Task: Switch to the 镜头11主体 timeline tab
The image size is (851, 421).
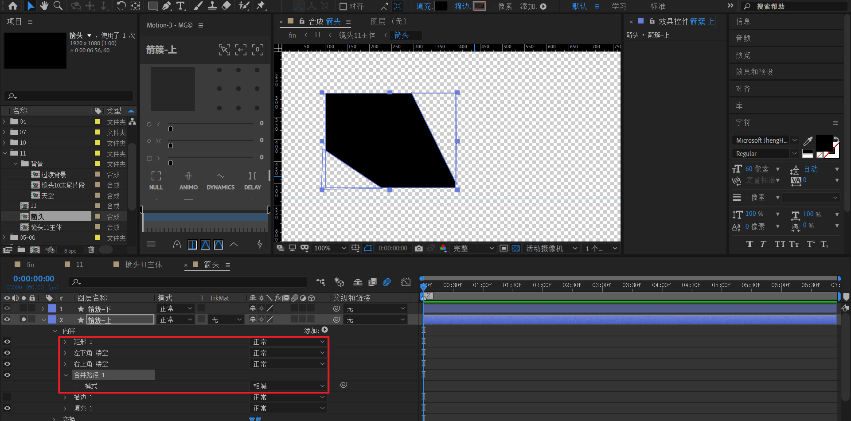Action: click(143, 265)
